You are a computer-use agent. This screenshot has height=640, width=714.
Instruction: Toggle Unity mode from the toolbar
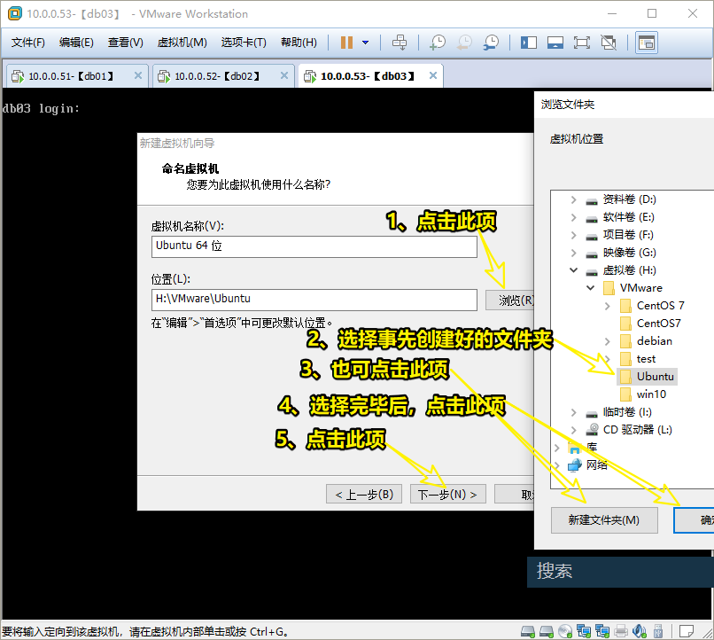click(607, 42)
